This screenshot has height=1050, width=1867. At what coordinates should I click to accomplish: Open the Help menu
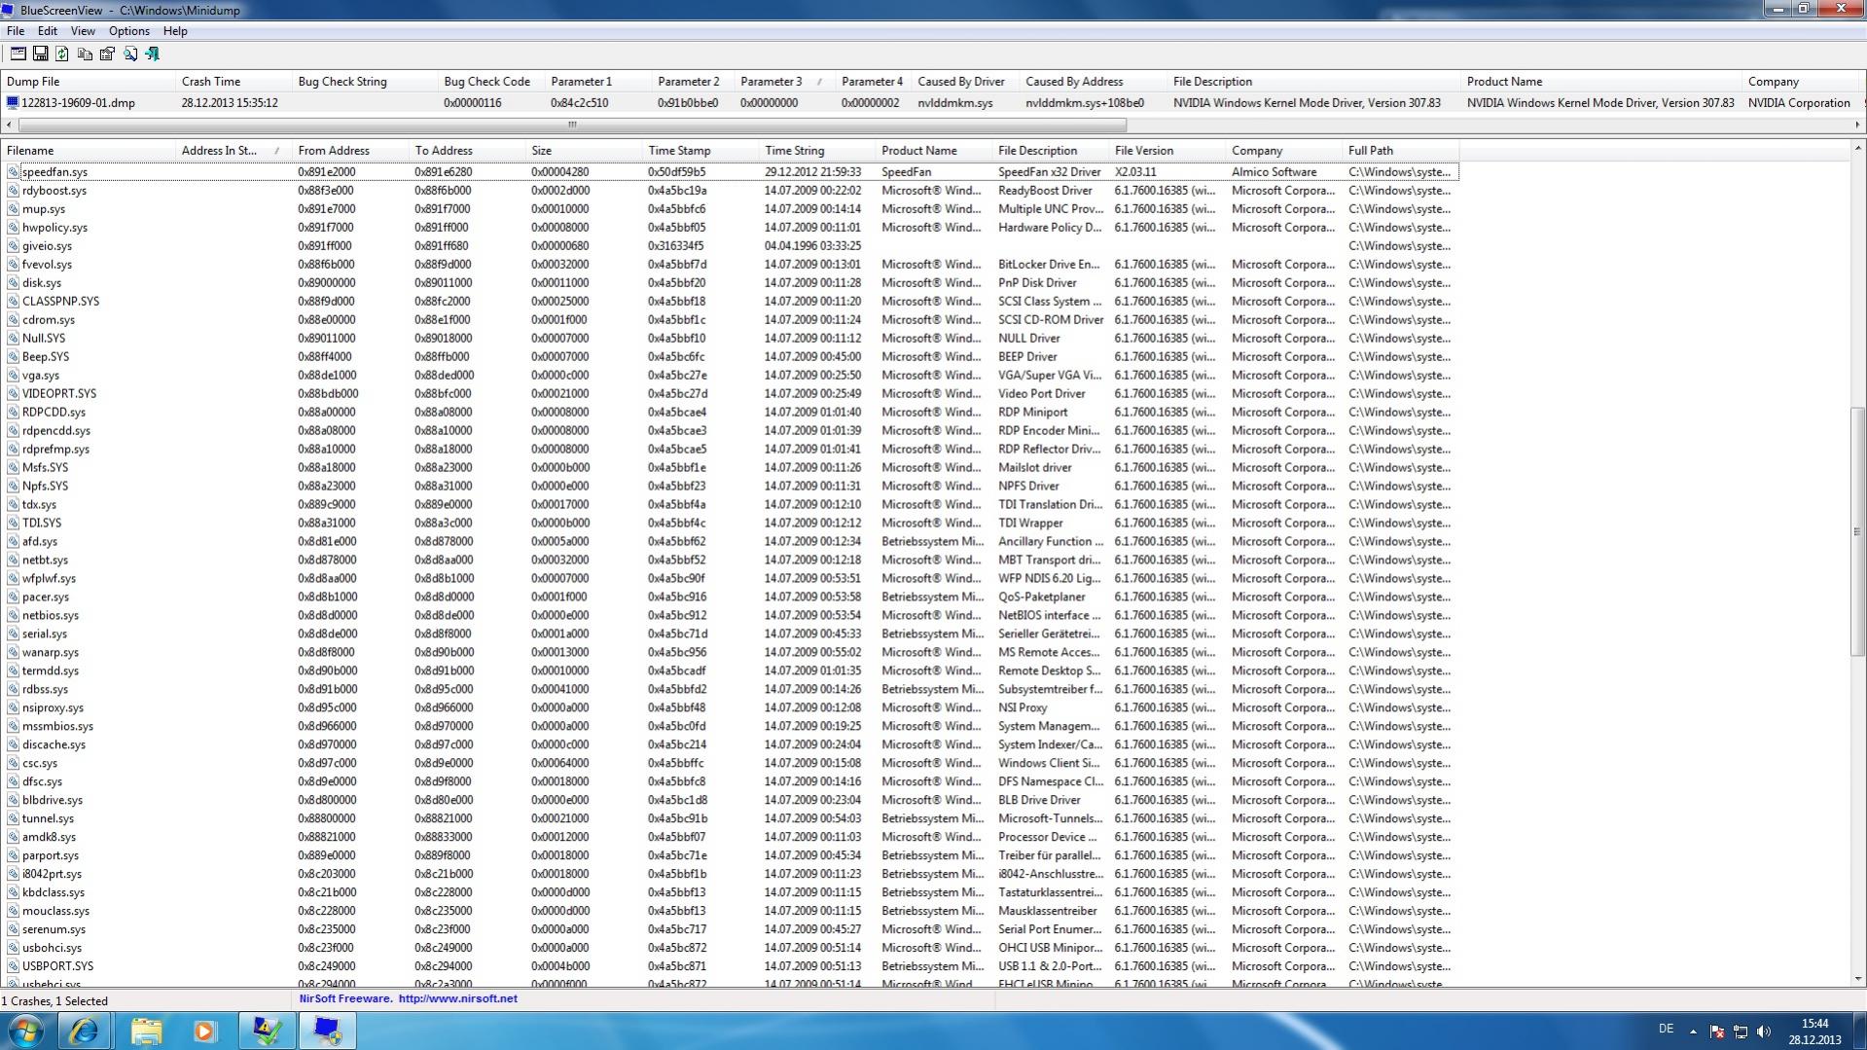[x=175, y=31]
